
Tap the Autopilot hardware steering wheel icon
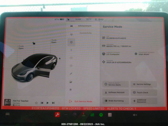(x=103, y=54)
